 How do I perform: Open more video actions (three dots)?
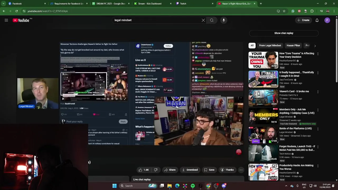pos(241,170)
